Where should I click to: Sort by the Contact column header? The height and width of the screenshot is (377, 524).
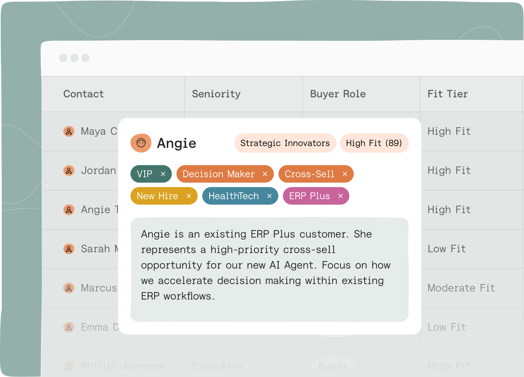(84, 94)
